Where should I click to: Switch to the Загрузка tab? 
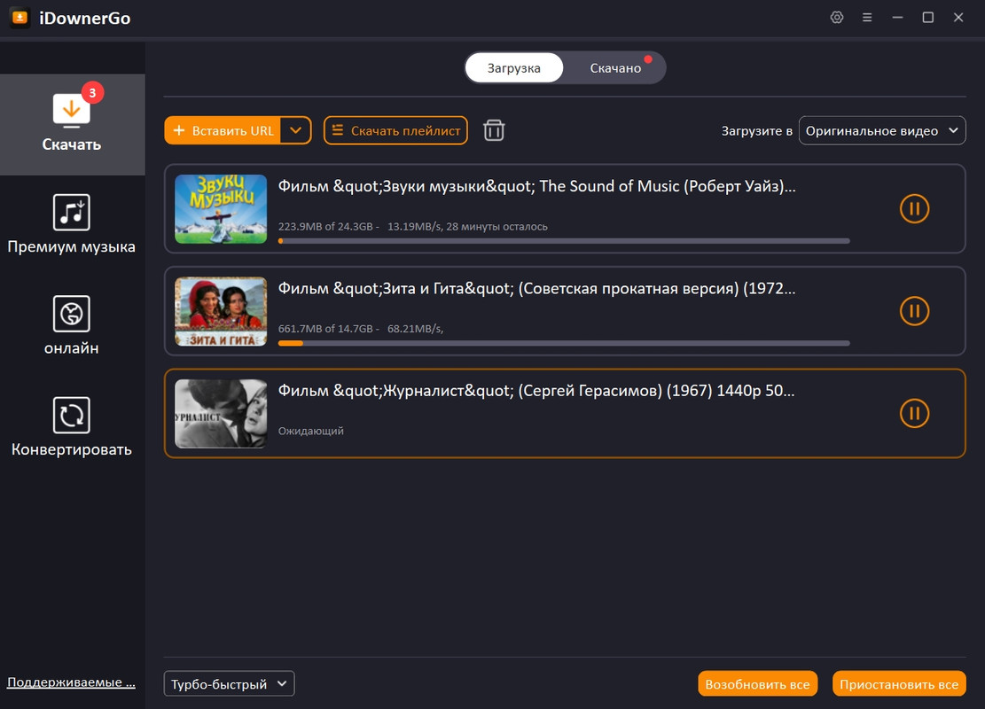(514, 68)
